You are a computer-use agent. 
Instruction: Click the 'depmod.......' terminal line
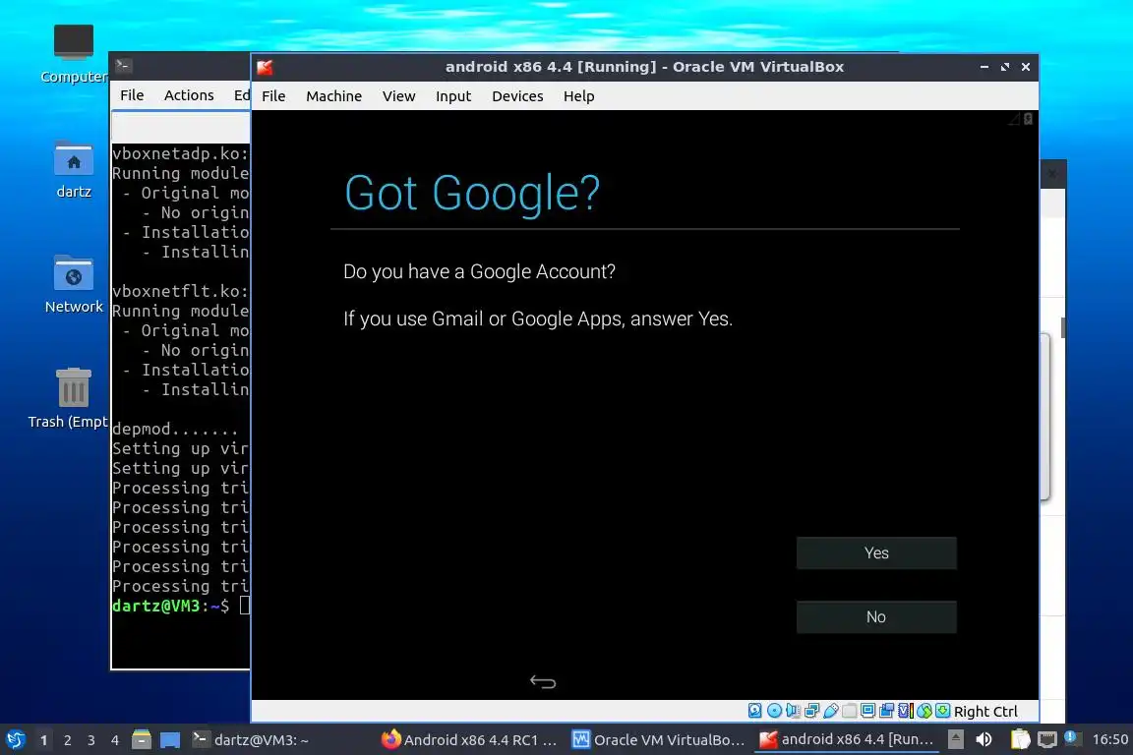pos(175,430)
